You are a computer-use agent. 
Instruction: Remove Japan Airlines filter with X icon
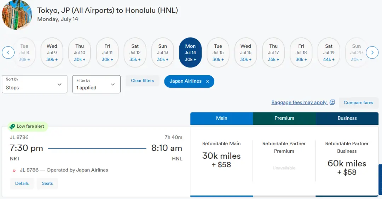(x=208, y=81)
